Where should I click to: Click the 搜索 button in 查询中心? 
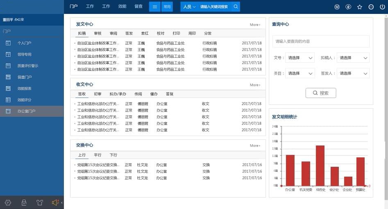pos(320,93)
